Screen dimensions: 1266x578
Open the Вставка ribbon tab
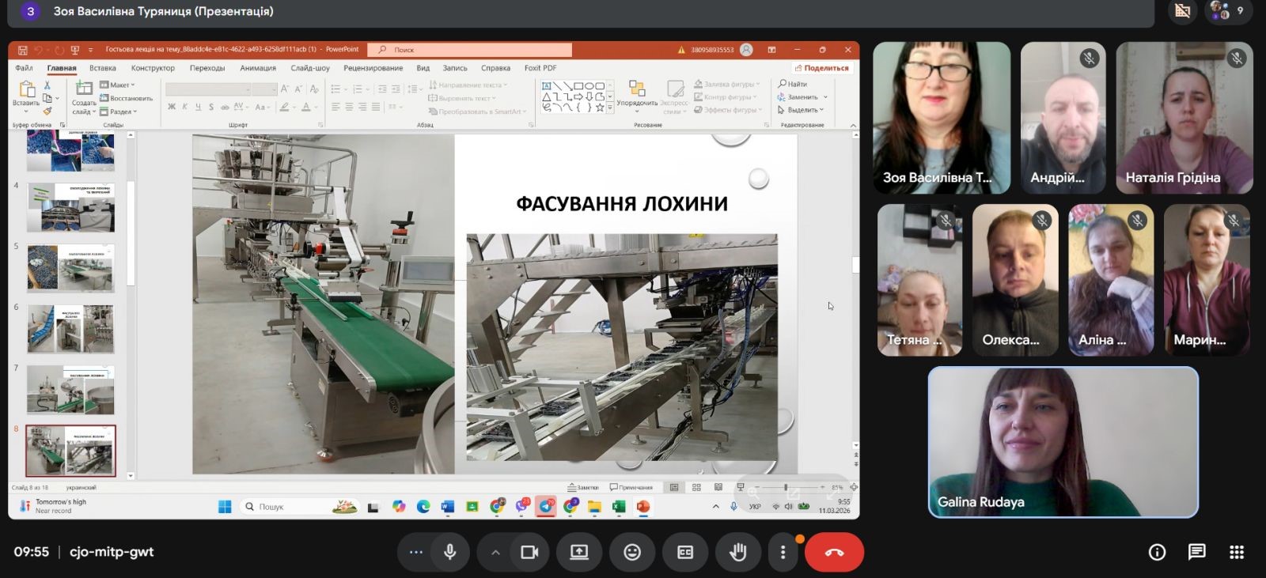coord(103,68)
